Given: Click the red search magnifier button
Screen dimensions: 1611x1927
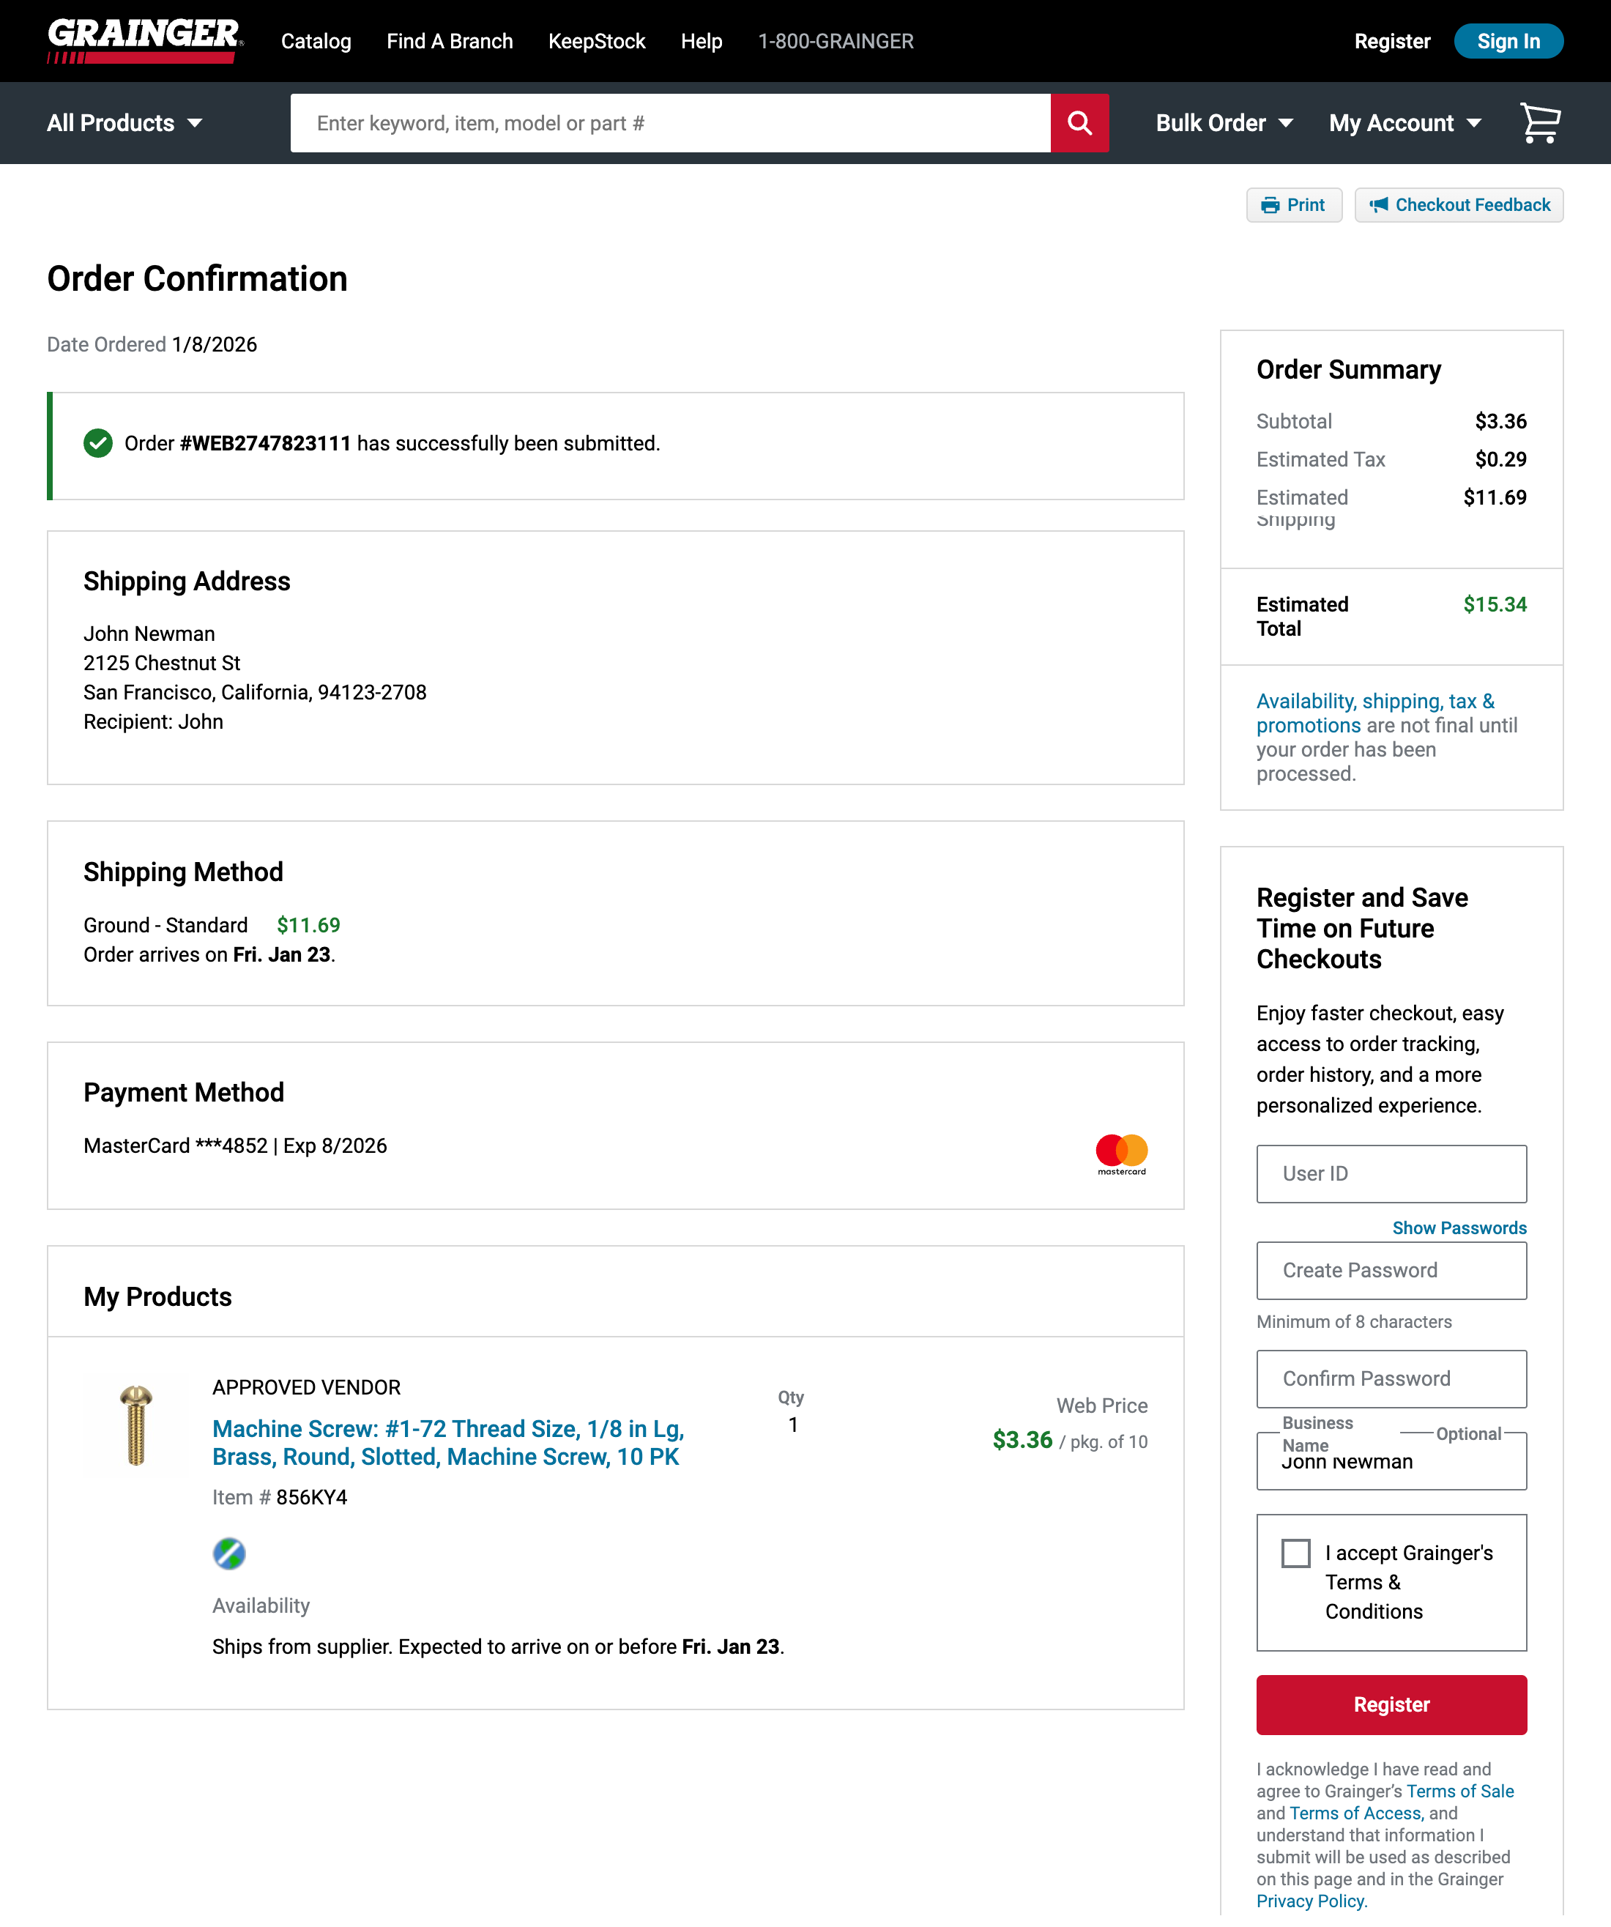Looking at the screenshot, I should 1079,123.
